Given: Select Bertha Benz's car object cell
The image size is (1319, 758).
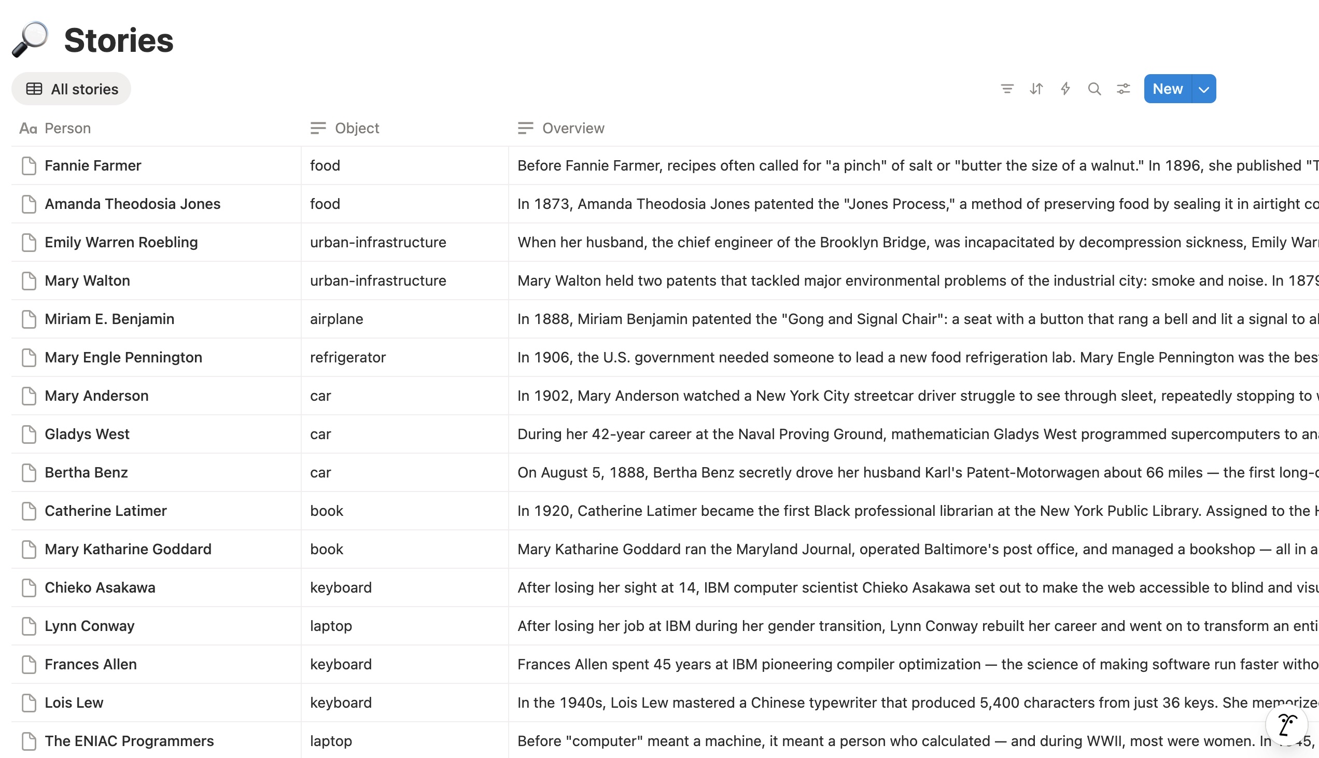Looking at the screenshot, I should [405, 473].
